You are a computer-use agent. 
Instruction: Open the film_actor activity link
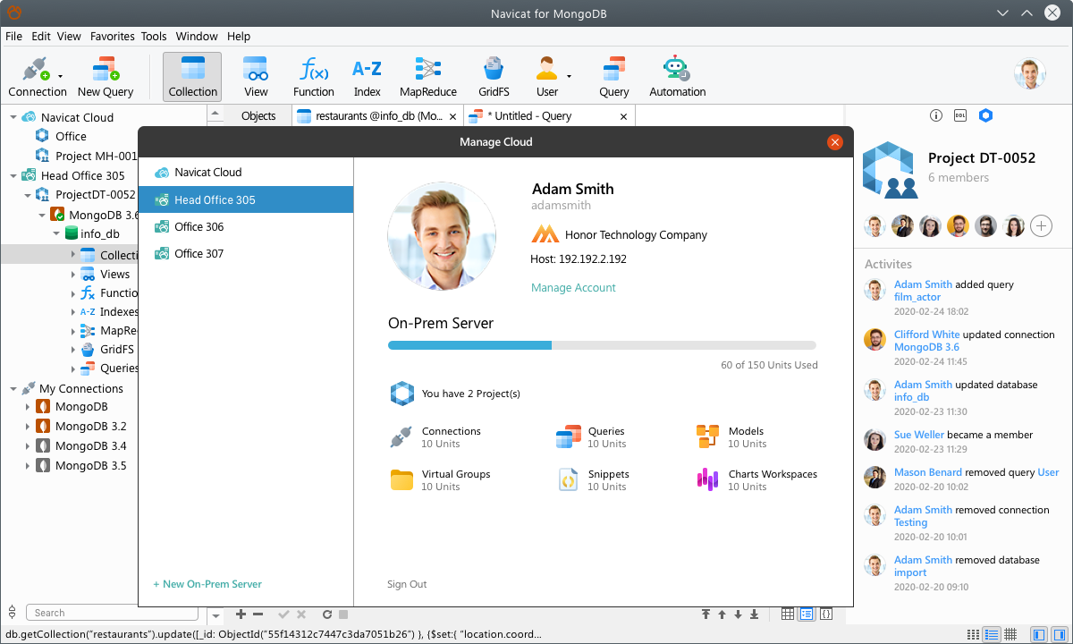tap(917, 297)
